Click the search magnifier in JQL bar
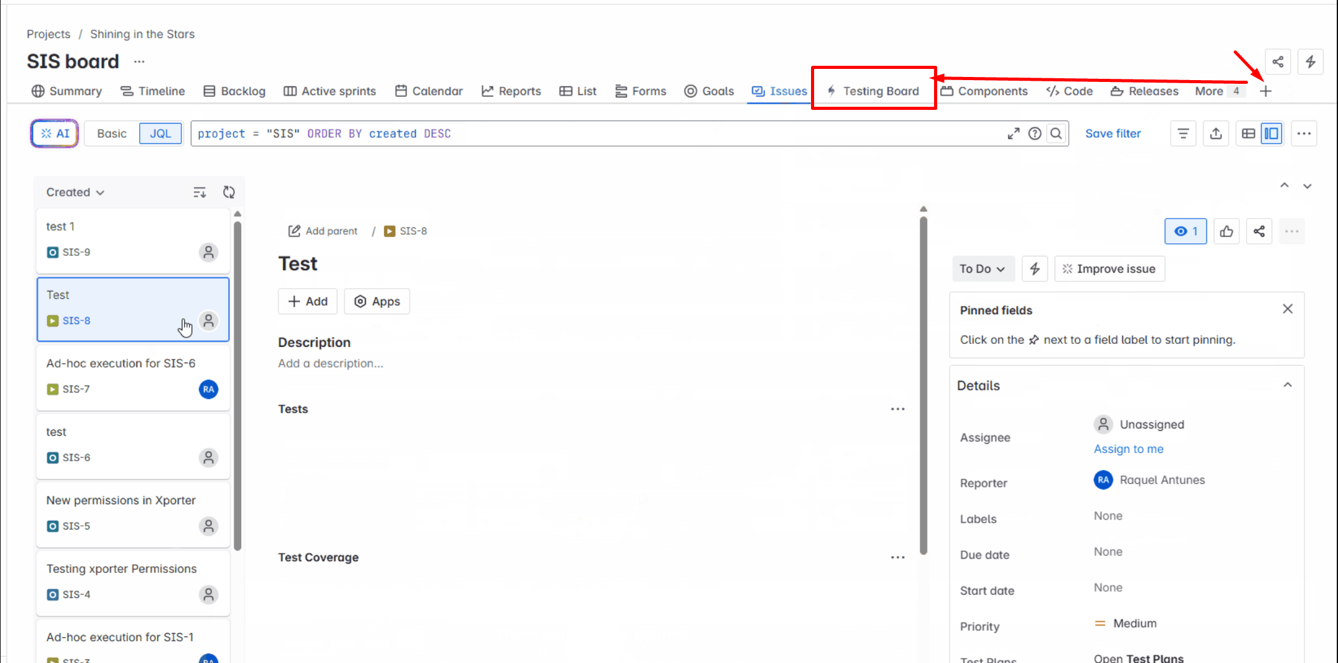The height and width of the screenshot is (663, 1338). point(1056,133)
